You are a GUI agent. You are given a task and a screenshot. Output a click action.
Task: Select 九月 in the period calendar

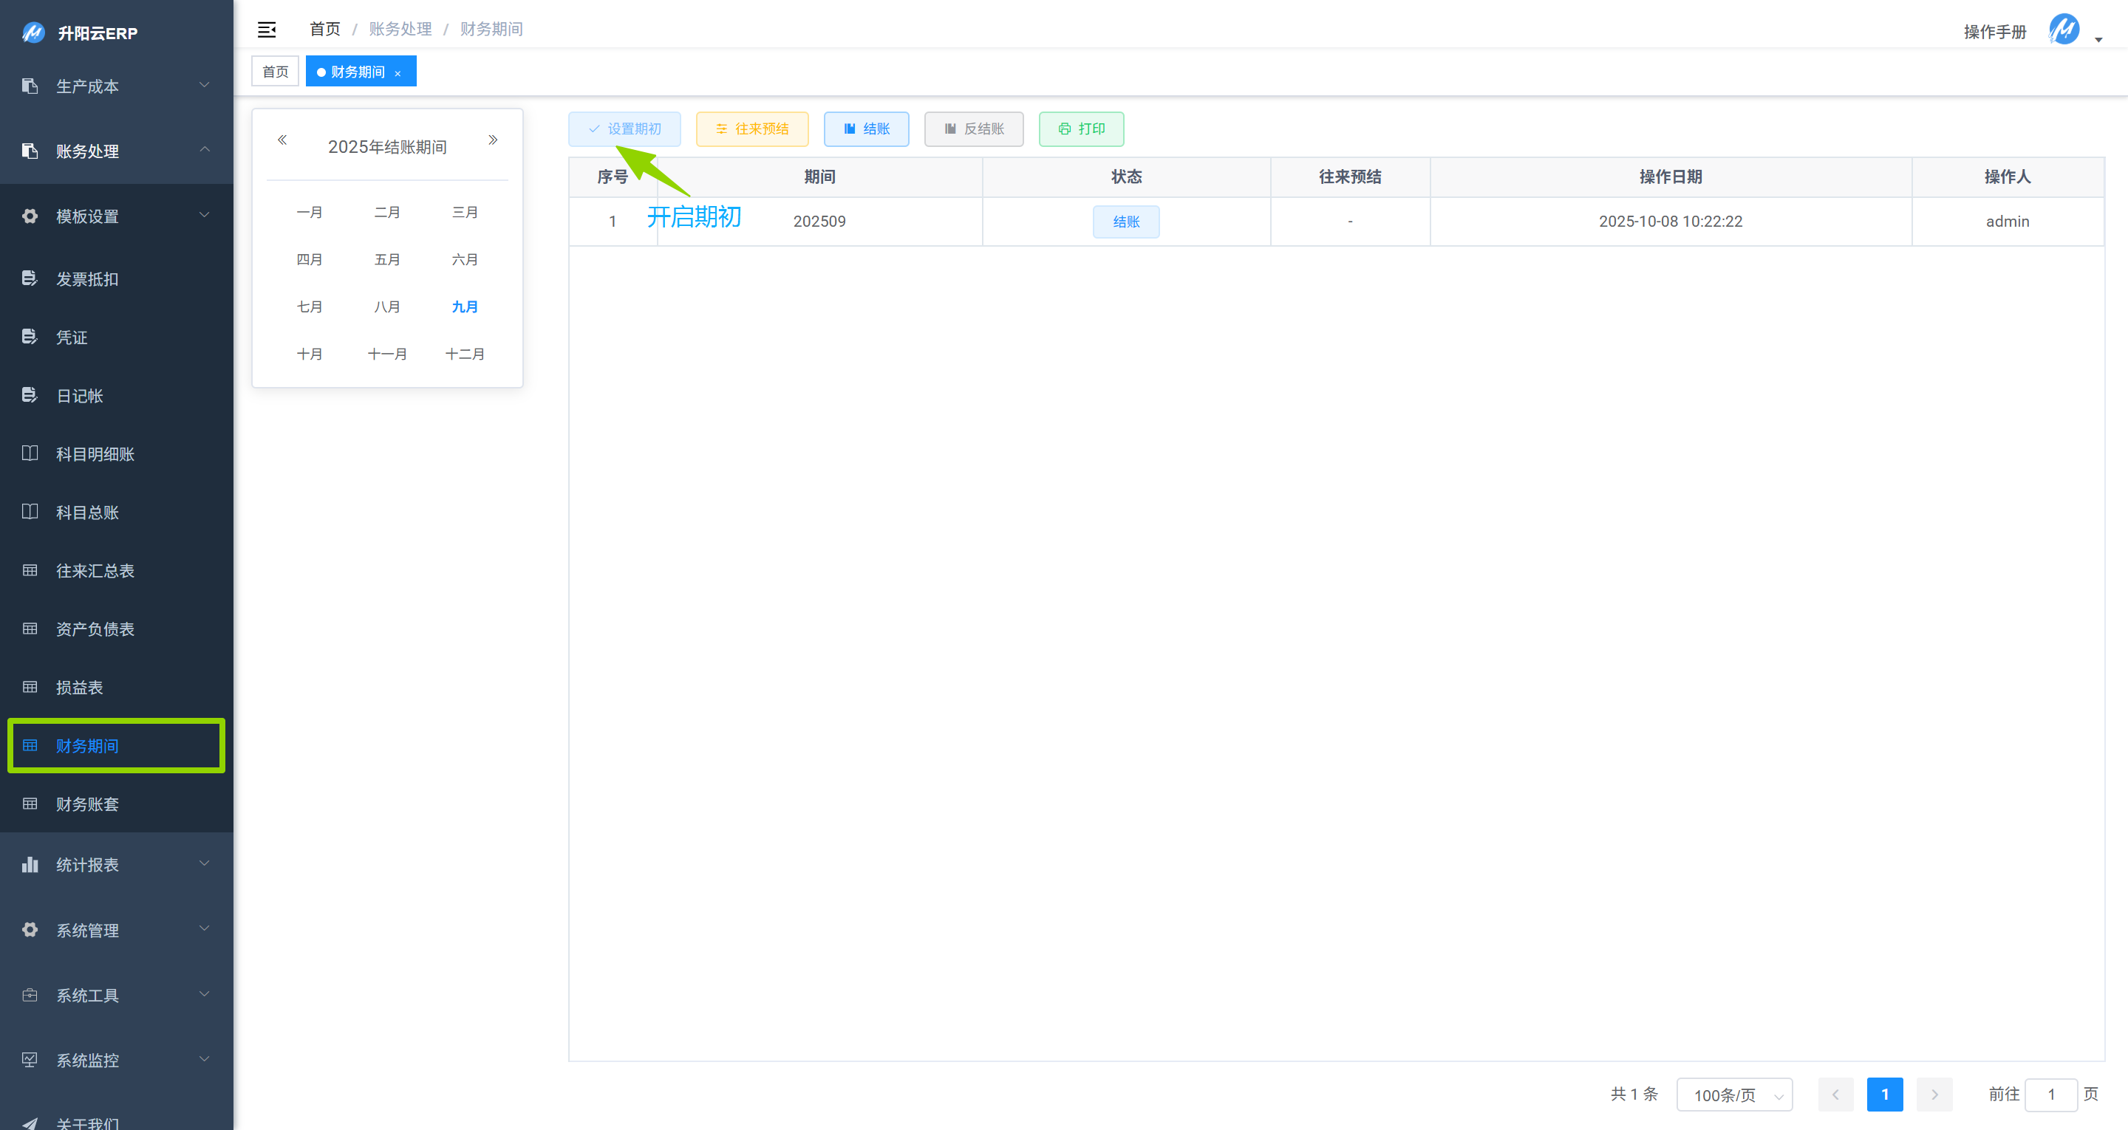[464, 307]
